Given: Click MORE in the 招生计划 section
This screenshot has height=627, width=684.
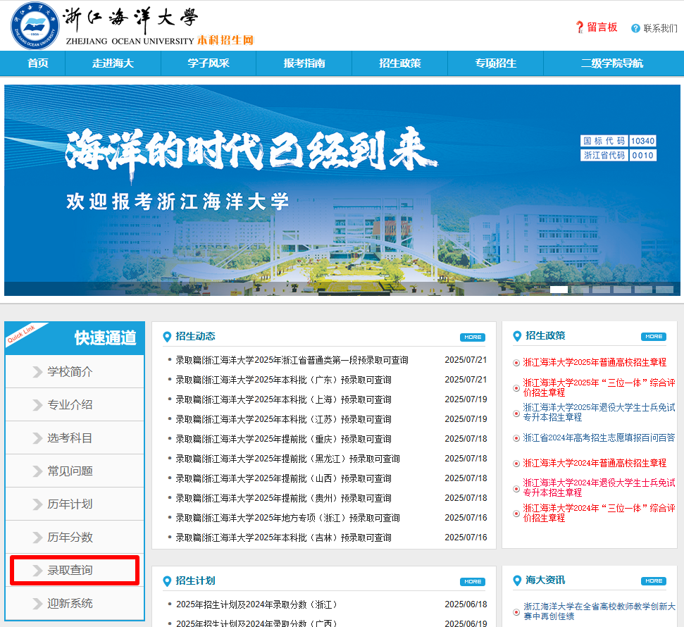Looking at the screenshot, I should pyautogui.click(x=473, y=582).
